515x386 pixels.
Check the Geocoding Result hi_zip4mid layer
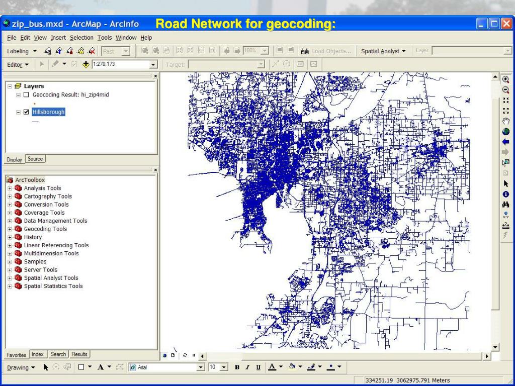pos(26,95)
